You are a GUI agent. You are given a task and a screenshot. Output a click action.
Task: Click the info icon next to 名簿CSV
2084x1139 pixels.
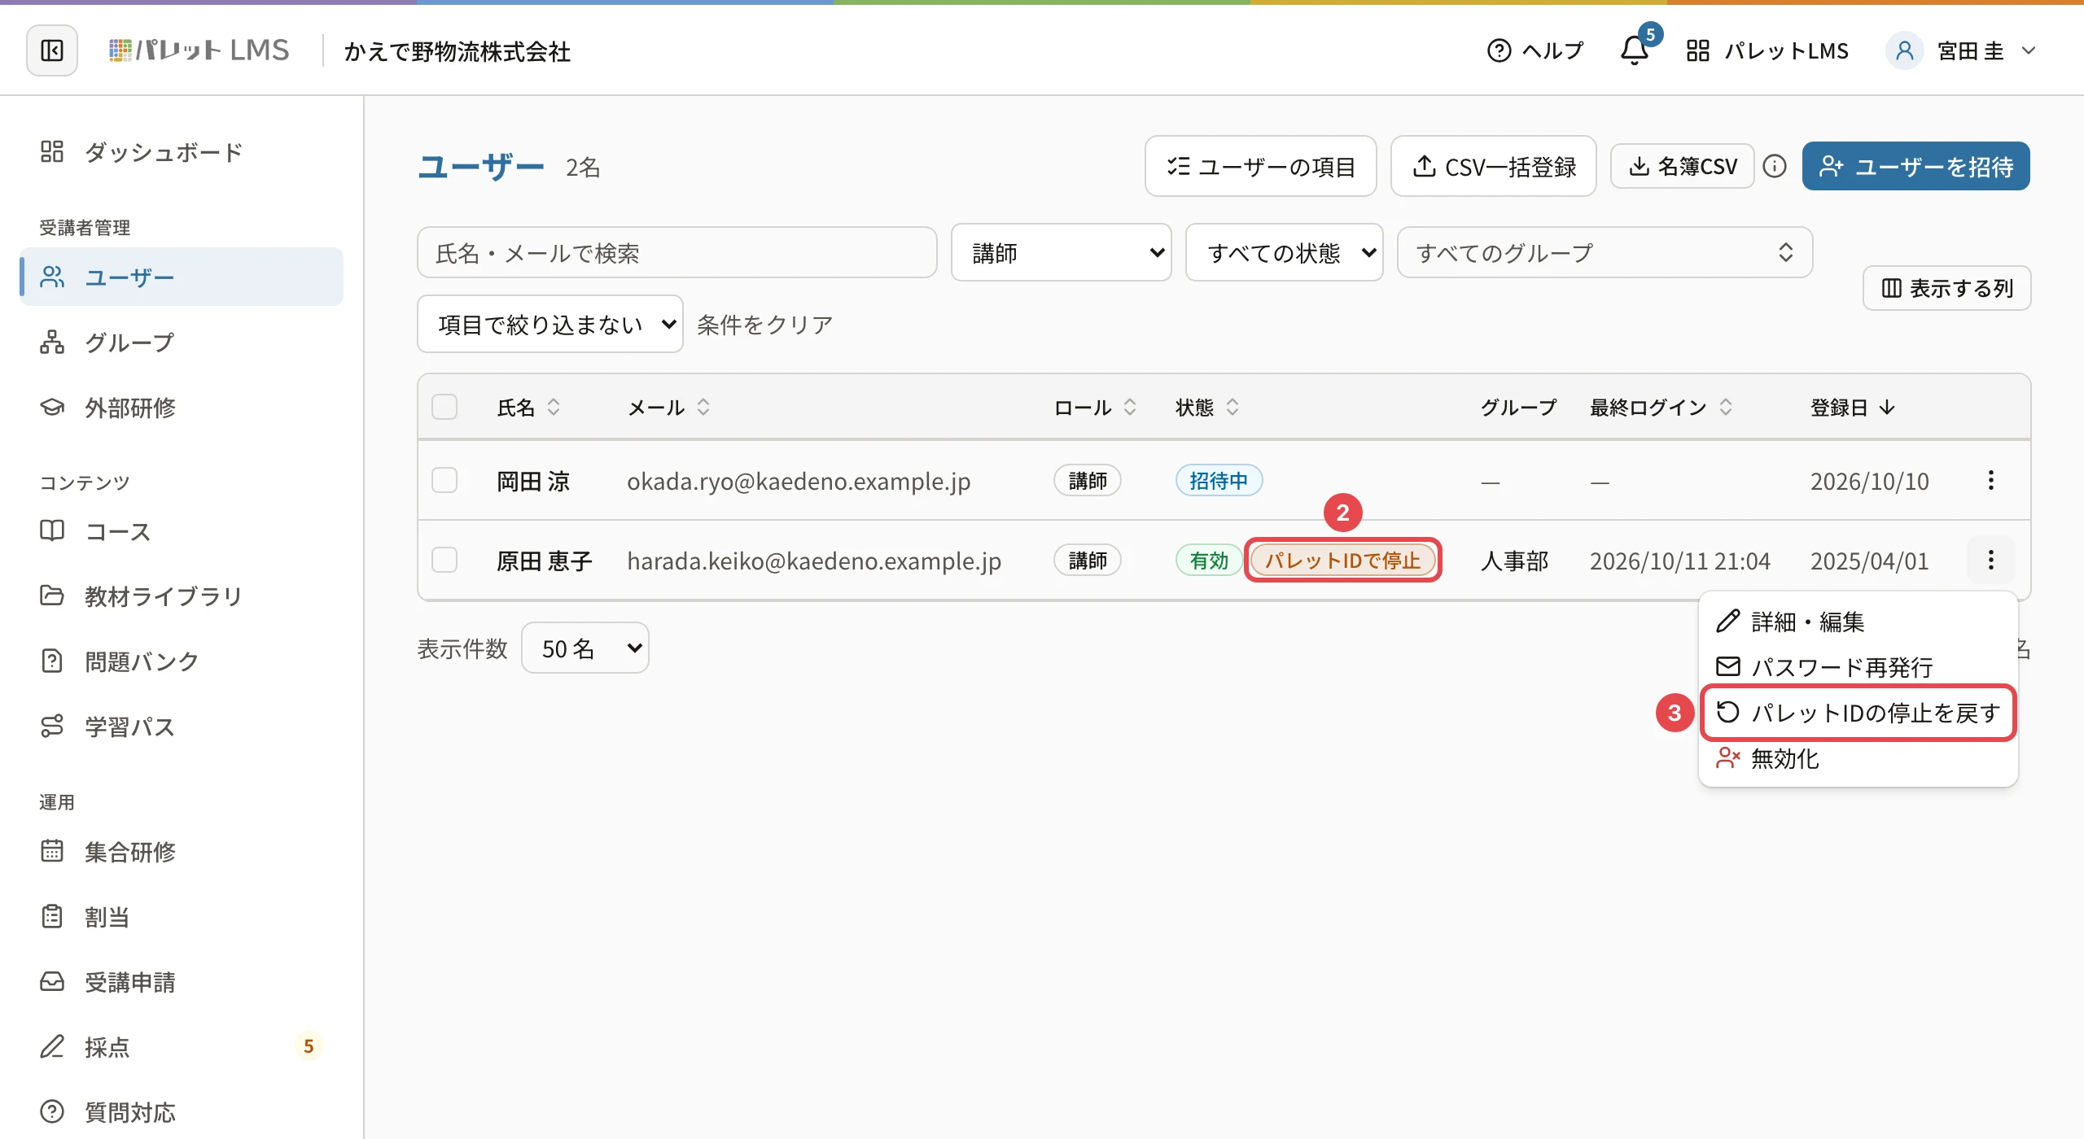pyautogui.click(x=1775, y=166)
